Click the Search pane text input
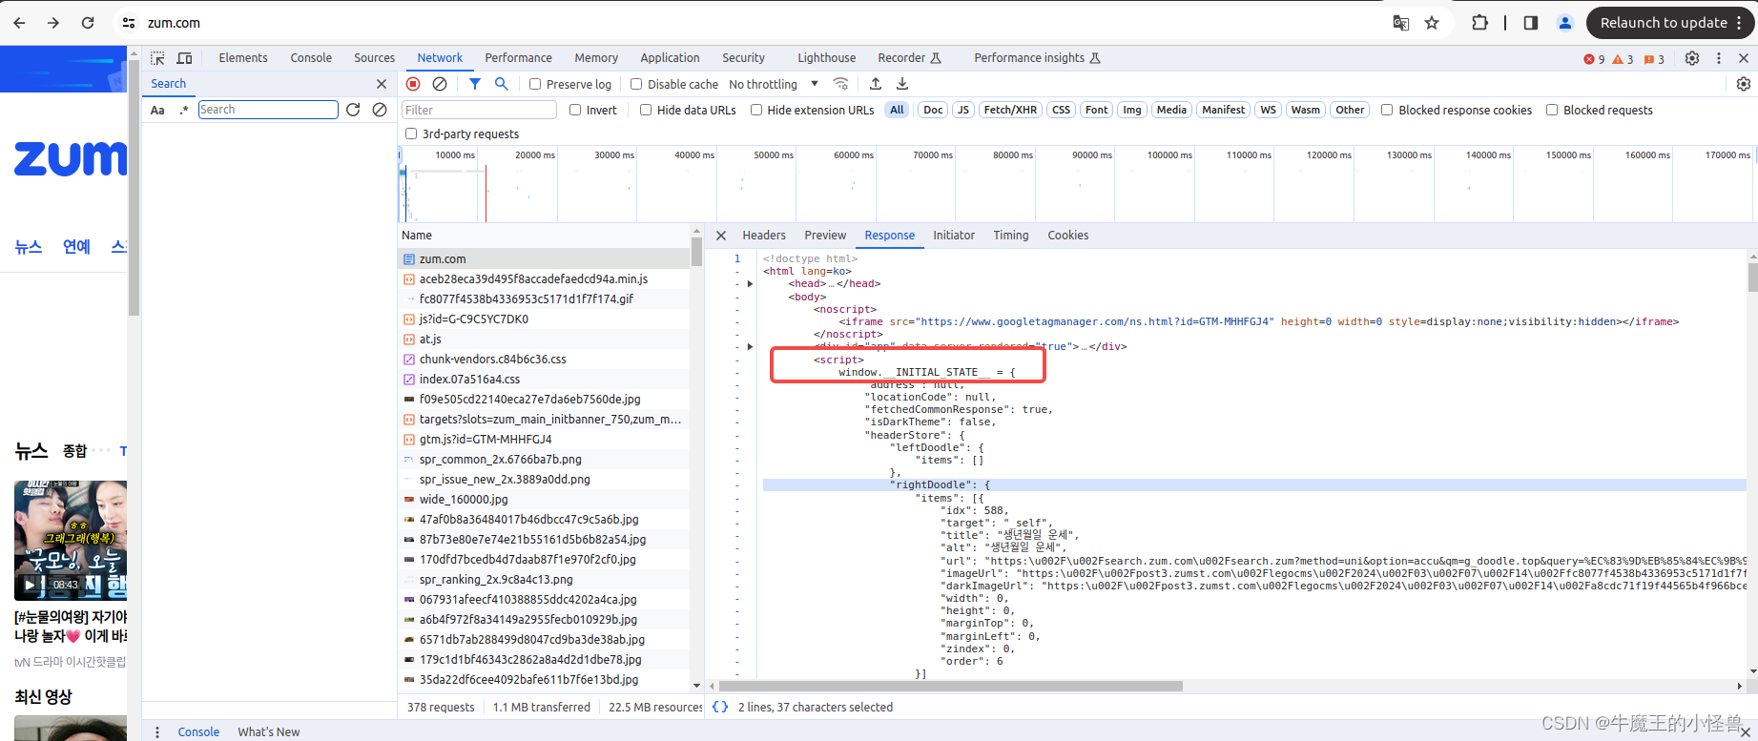The image size is (1758, 741). pos(268,110)
